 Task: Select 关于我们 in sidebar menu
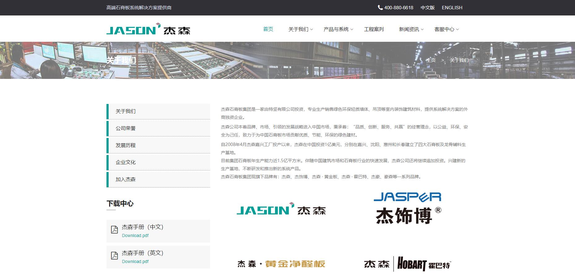click(x=158, y=111)
